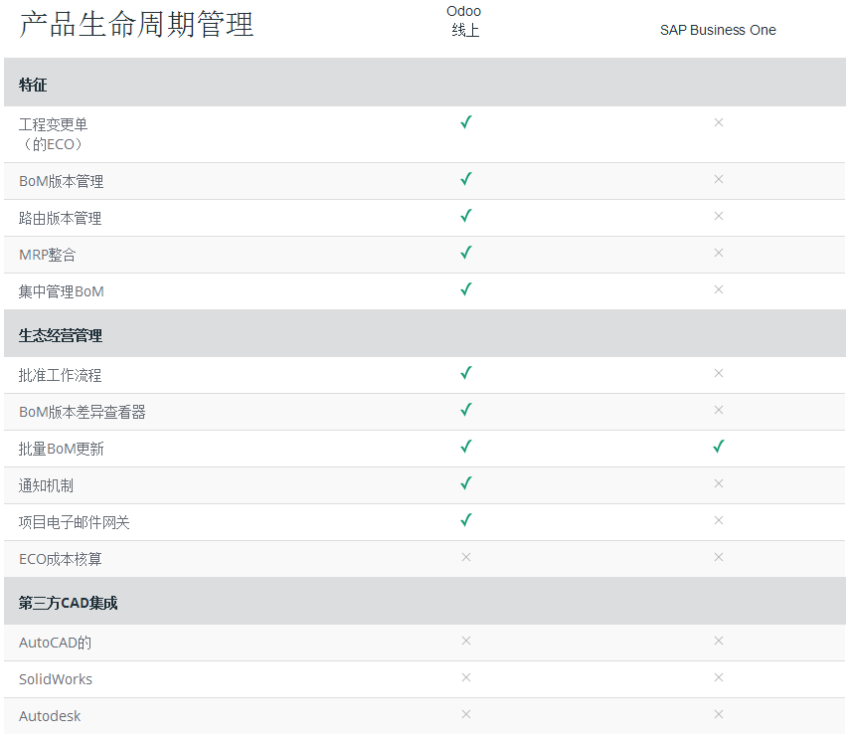Click Odoo cross for ECO成本核算
This screenshot has width=848, height=741.
pos(466,557)
